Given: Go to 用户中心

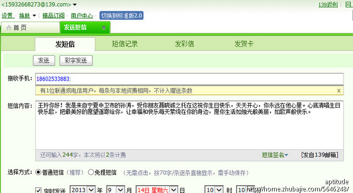Looking at the screenshot, I should (x=82, y=16).
